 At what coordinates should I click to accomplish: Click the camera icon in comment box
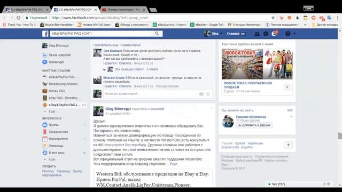pyautogui.click(x=201, y=94)
